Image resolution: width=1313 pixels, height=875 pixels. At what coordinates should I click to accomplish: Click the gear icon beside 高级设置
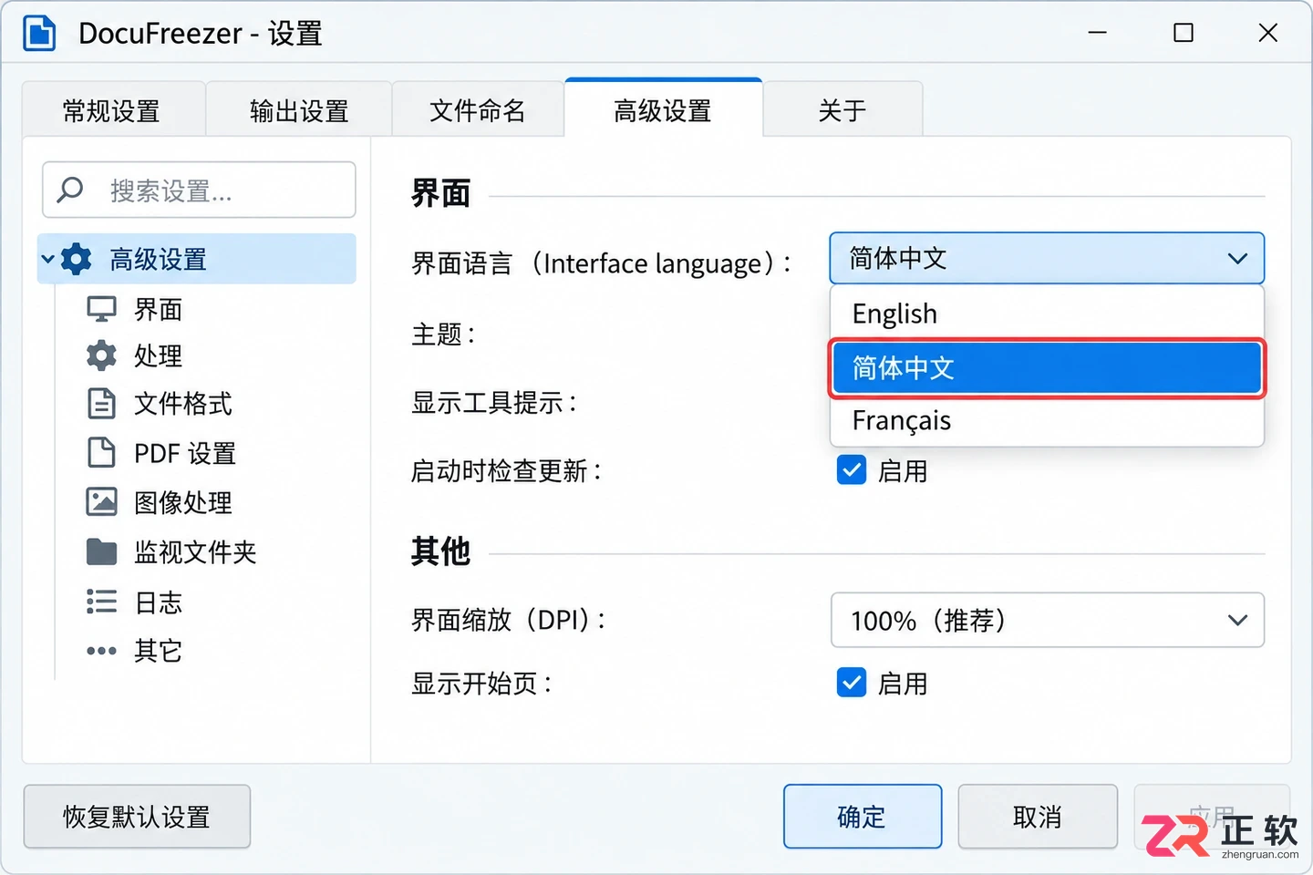point(77,259)
